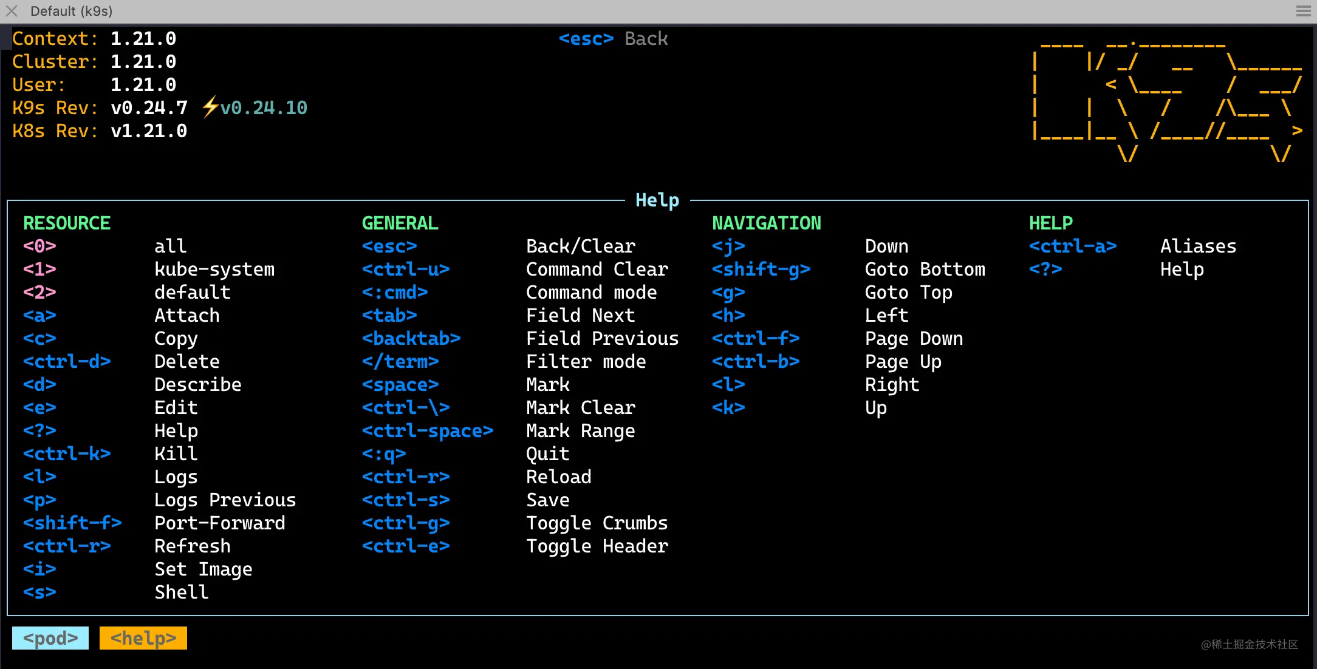Image resolution: width=1317 pixels, height=669 pixels.
Task: Click the Delete action
Action: click(x=187, y=362)
